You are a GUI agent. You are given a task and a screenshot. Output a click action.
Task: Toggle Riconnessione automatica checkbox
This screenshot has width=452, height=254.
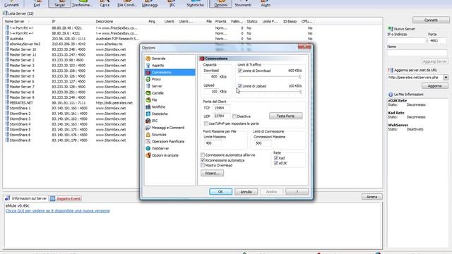click(x=203, y=160)
